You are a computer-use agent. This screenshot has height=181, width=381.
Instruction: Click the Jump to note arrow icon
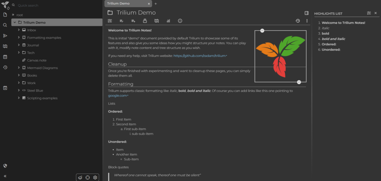5,36
